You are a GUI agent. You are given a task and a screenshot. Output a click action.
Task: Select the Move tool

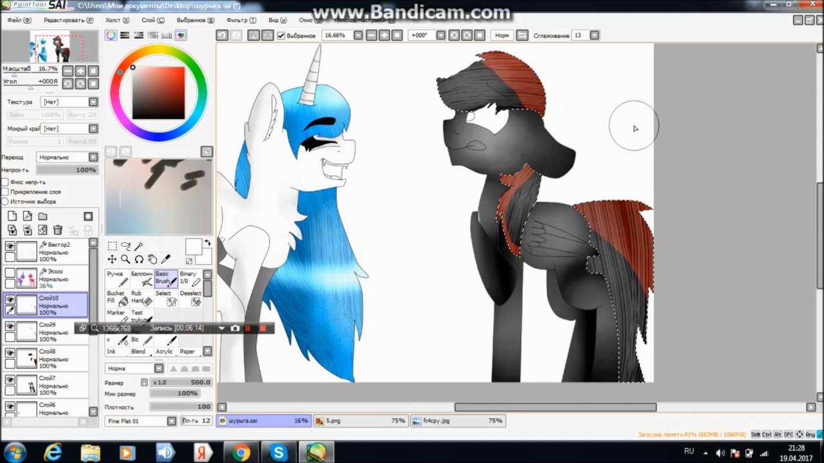click(x=112, y=259)
